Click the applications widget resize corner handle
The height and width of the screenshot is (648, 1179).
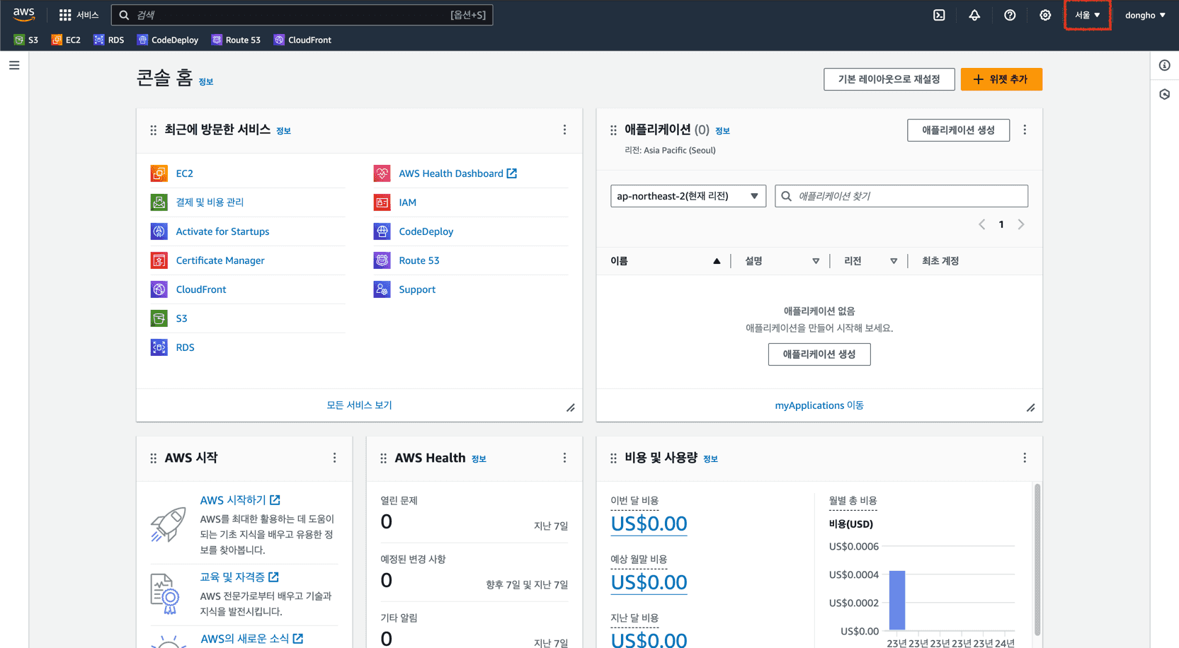click(x=1031, y=407)
